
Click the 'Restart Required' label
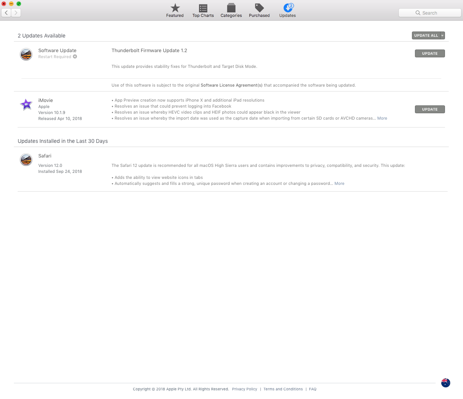(55, 57)
